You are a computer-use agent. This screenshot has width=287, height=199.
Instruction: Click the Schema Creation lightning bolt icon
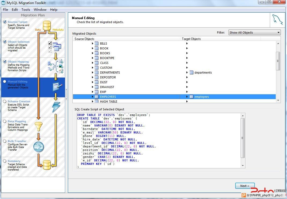(56, 107)
